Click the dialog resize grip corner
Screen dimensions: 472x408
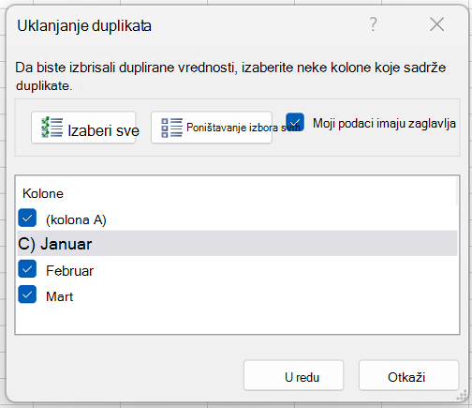(462, 396)
